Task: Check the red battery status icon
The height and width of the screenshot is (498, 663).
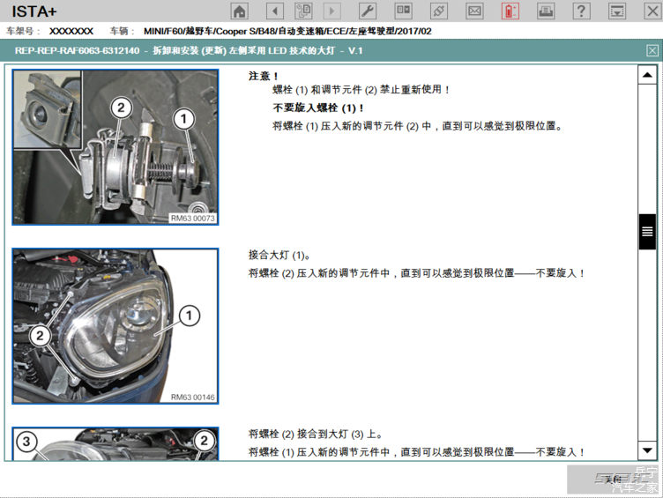Action: coord(510,11)
